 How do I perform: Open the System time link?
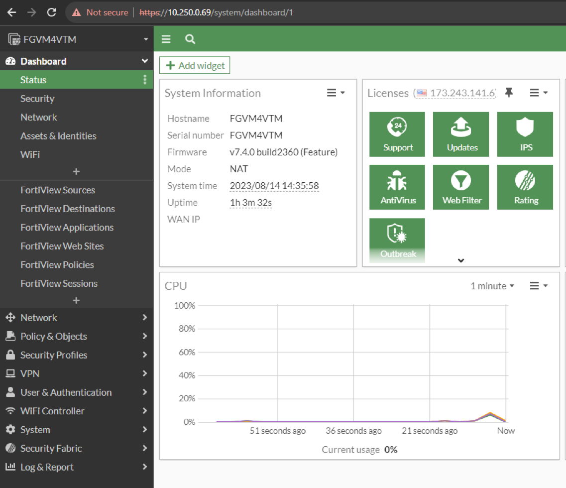point(274,185)
